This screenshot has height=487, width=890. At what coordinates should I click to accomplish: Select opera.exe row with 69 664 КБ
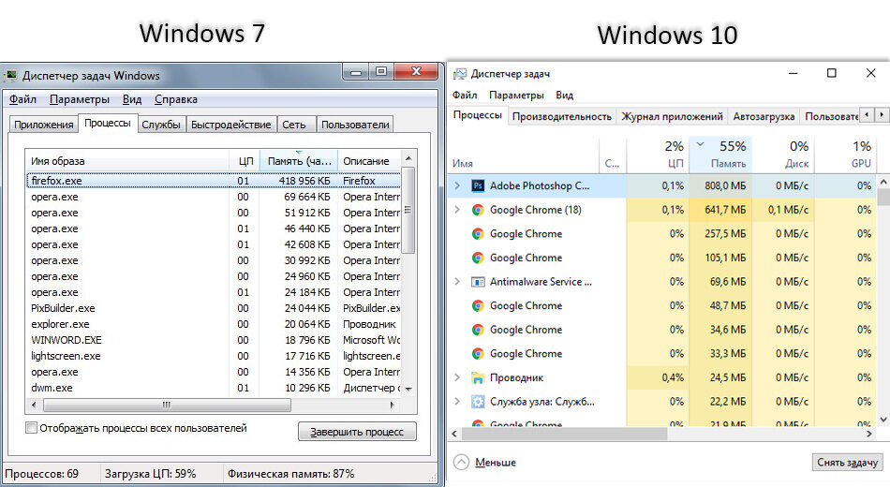(x=214, y=197)
